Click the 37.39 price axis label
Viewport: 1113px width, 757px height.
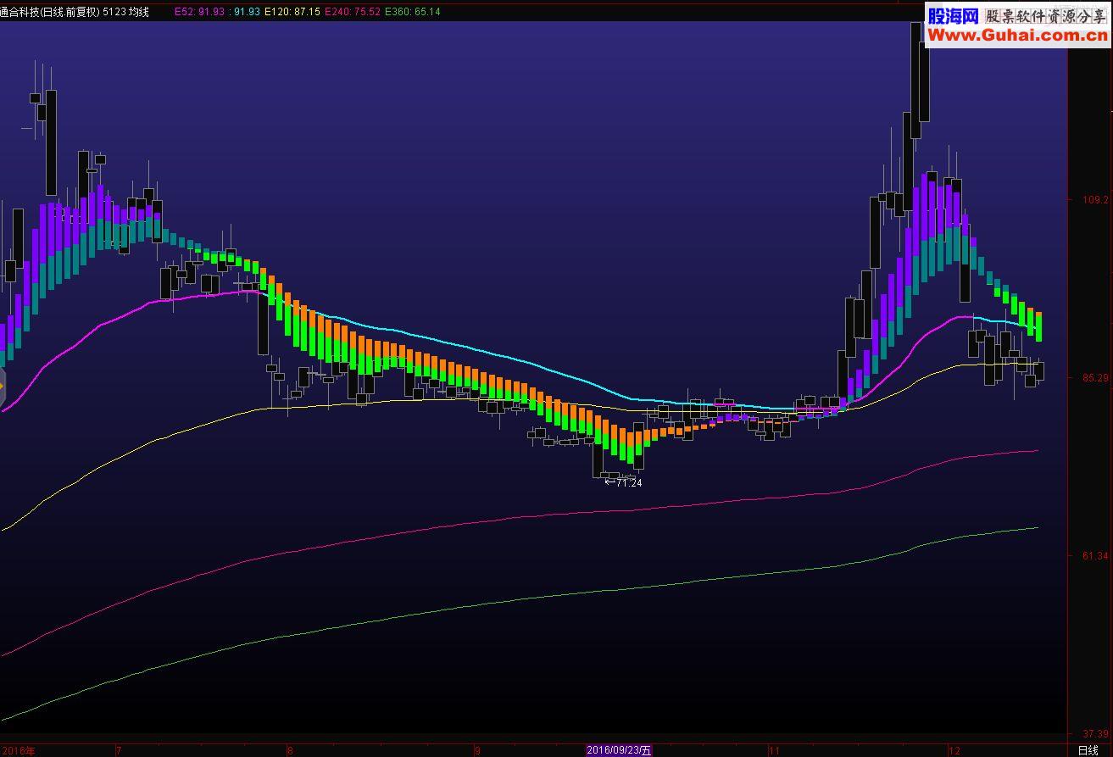[x=1095, y=733]
